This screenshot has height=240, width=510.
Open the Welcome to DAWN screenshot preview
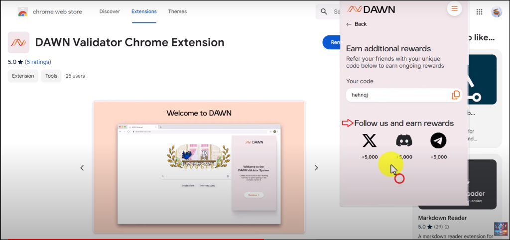coord(199,167)
